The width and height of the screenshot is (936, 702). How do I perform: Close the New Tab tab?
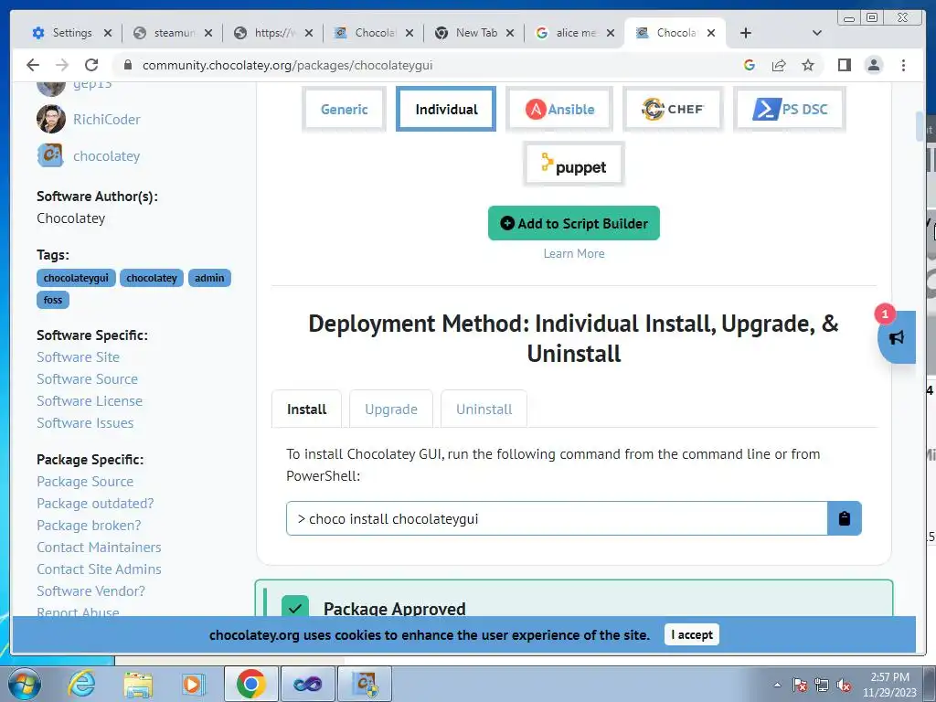pyautogui.click(x=510, y=33)
